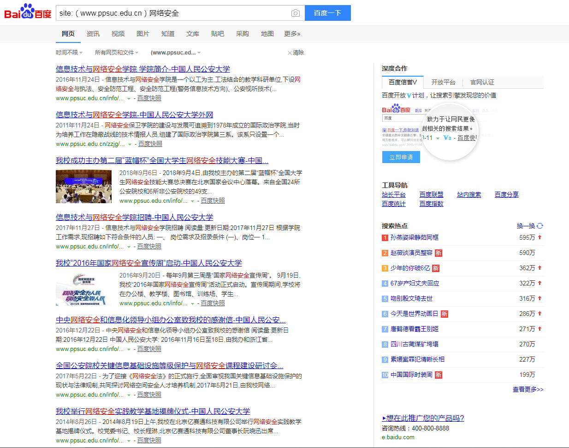Expand URL arrow under 学院简介 result
The width and height of the screenshot is (569, 448).
click(x=129, y=98)
